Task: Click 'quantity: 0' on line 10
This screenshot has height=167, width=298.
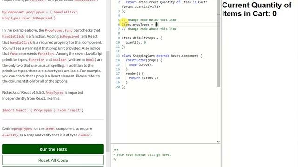Action: click(135, 42)
